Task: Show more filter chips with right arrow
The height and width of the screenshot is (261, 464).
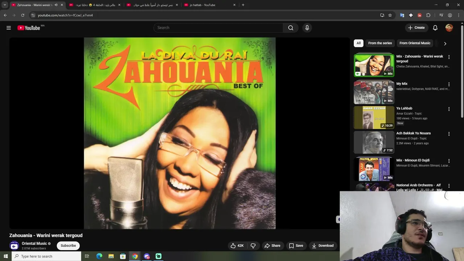Action: point(445,43)
